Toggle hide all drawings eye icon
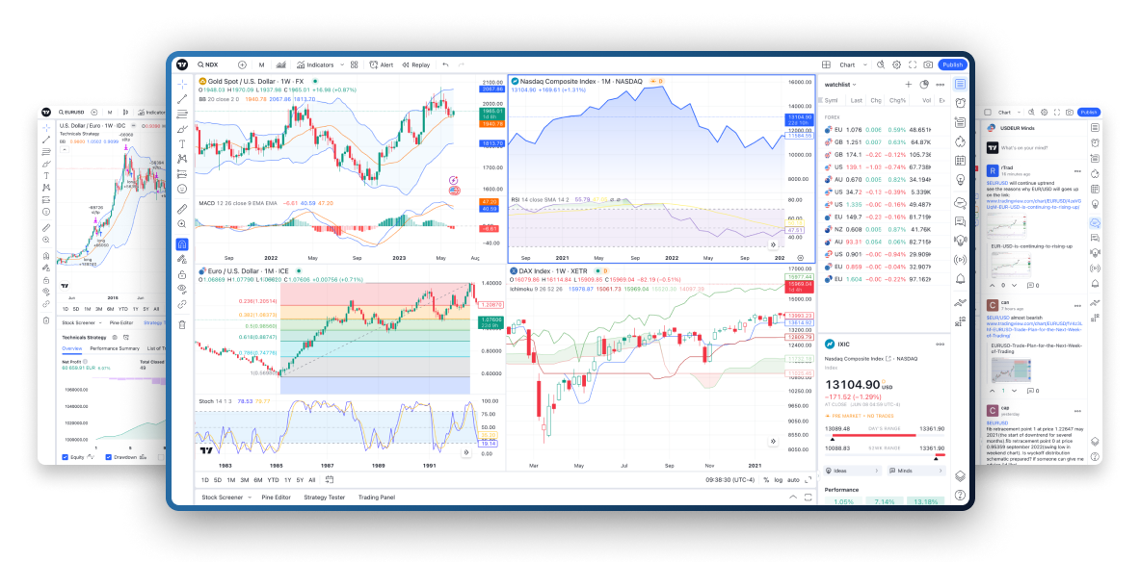The width and height of the screenshot is (1140, 562). coord(182,289)
